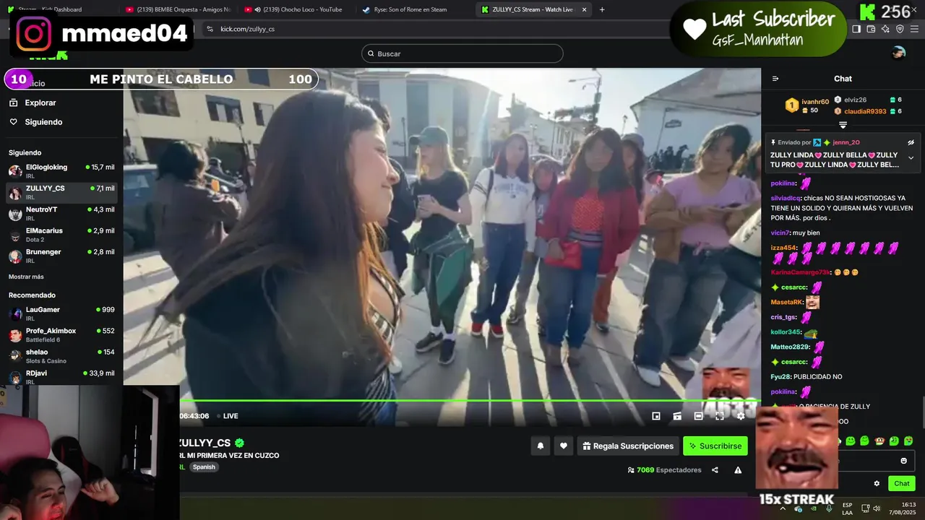Switch to the Ryse: Son of Rome Steam tab

(415, 9)
